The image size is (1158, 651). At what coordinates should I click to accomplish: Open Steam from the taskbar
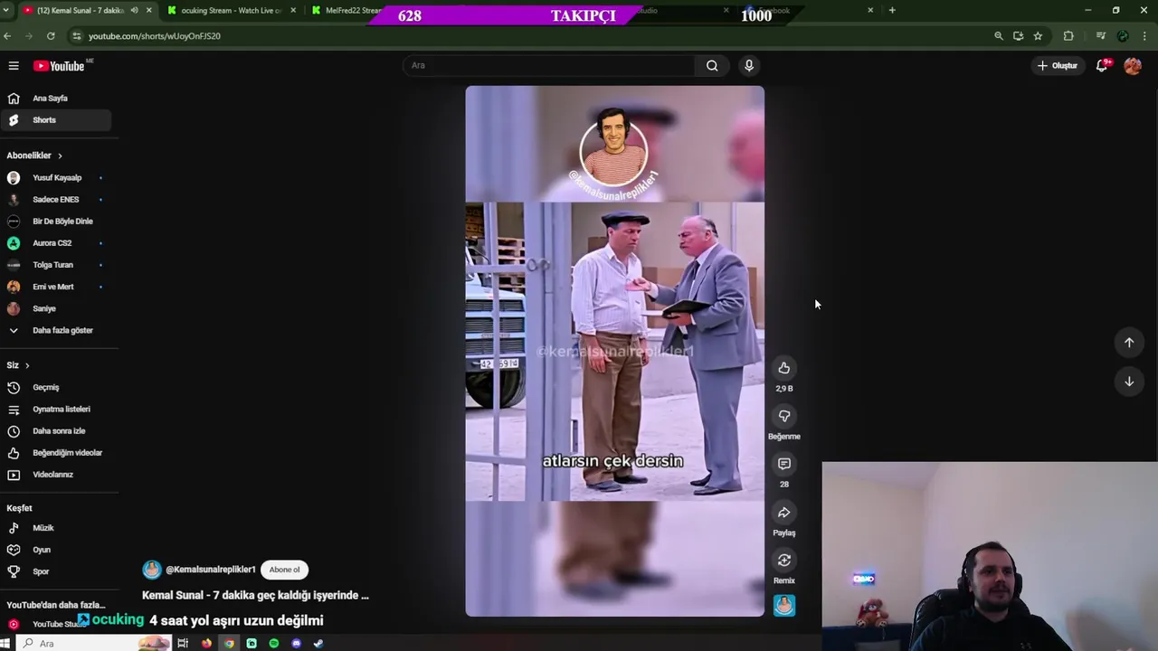click(318, 644)
